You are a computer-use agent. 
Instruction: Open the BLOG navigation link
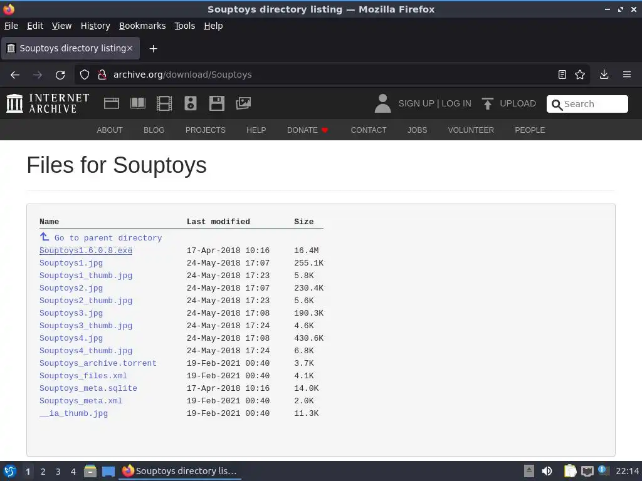154,130
